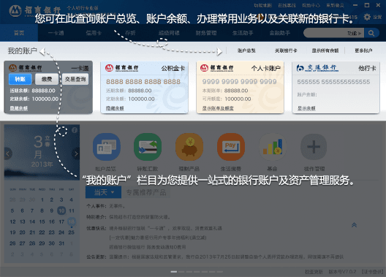386x277 pixels.
Task: Select the first tutorial page indicator
Action: click(174, 272)
